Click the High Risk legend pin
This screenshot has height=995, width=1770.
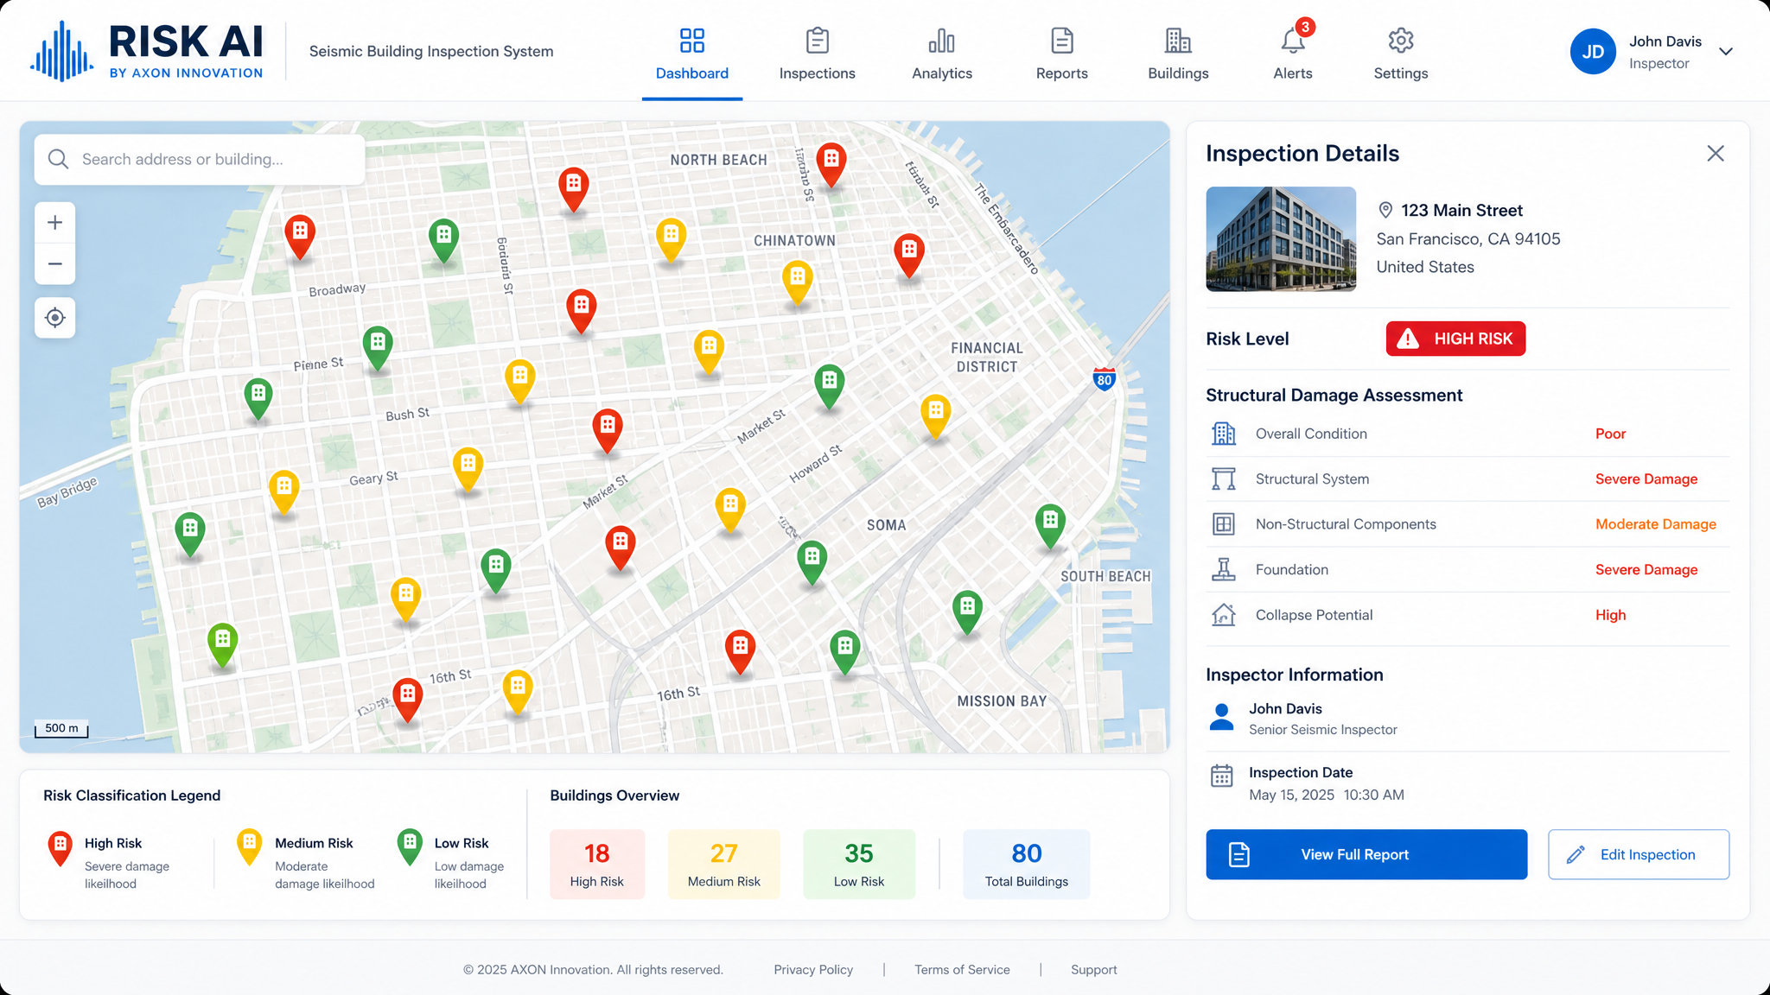[60, 847]
